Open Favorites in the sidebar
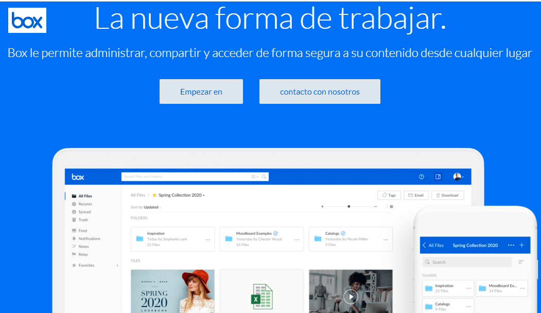This screenshot has height=313, width=541. click(x=83, y=266)
